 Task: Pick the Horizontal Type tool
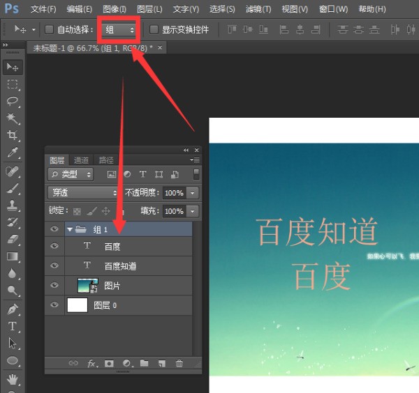click(12, 325)
